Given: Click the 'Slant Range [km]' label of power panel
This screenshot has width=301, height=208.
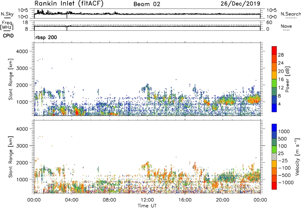Looking at the screenshot, I should coord(11,79).
